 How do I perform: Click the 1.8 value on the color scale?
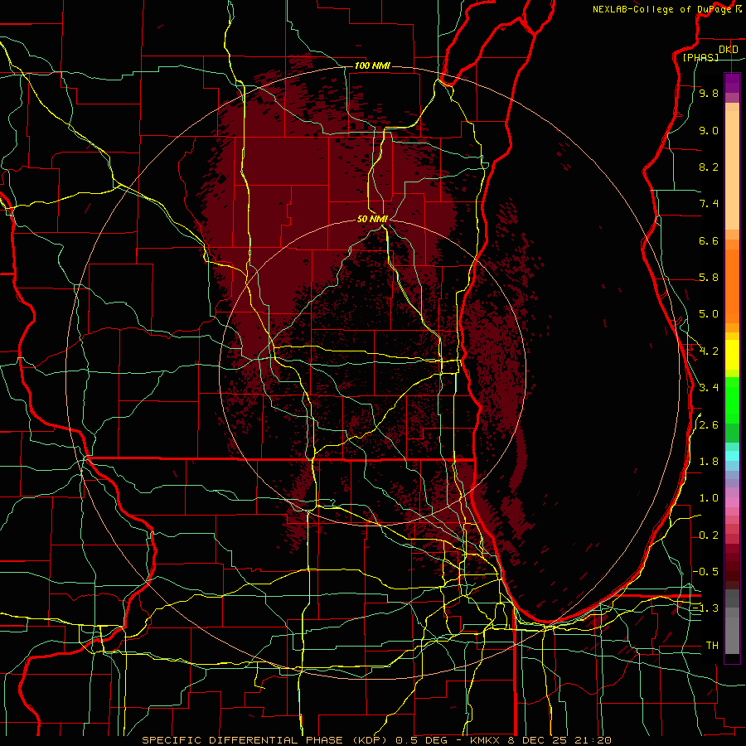coord(709,462)
